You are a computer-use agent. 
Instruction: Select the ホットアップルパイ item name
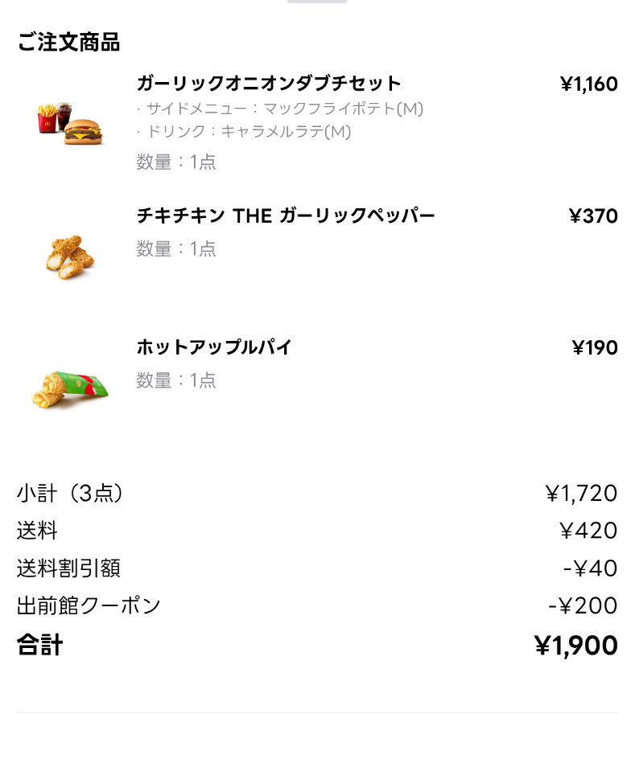point(214,347)
